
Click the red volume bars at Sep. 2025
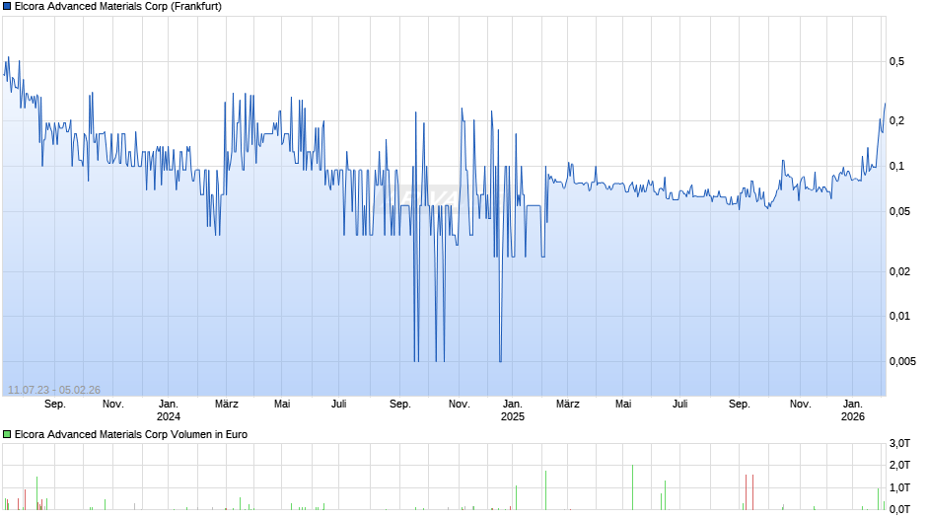click(749, 492)
